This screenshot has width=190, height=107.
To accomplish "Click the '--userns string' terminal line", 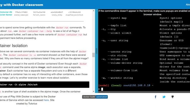I will [x=119, y=52].
